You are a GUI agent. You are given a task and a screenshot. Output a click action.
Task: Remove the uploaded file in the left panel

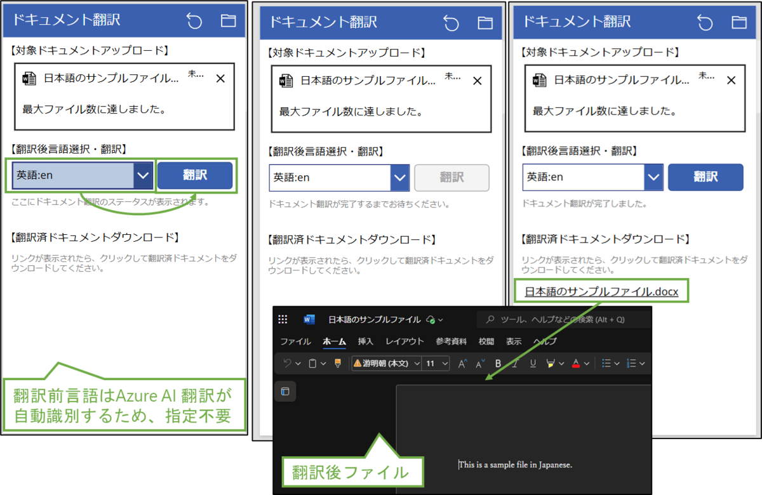coord(220,79)
